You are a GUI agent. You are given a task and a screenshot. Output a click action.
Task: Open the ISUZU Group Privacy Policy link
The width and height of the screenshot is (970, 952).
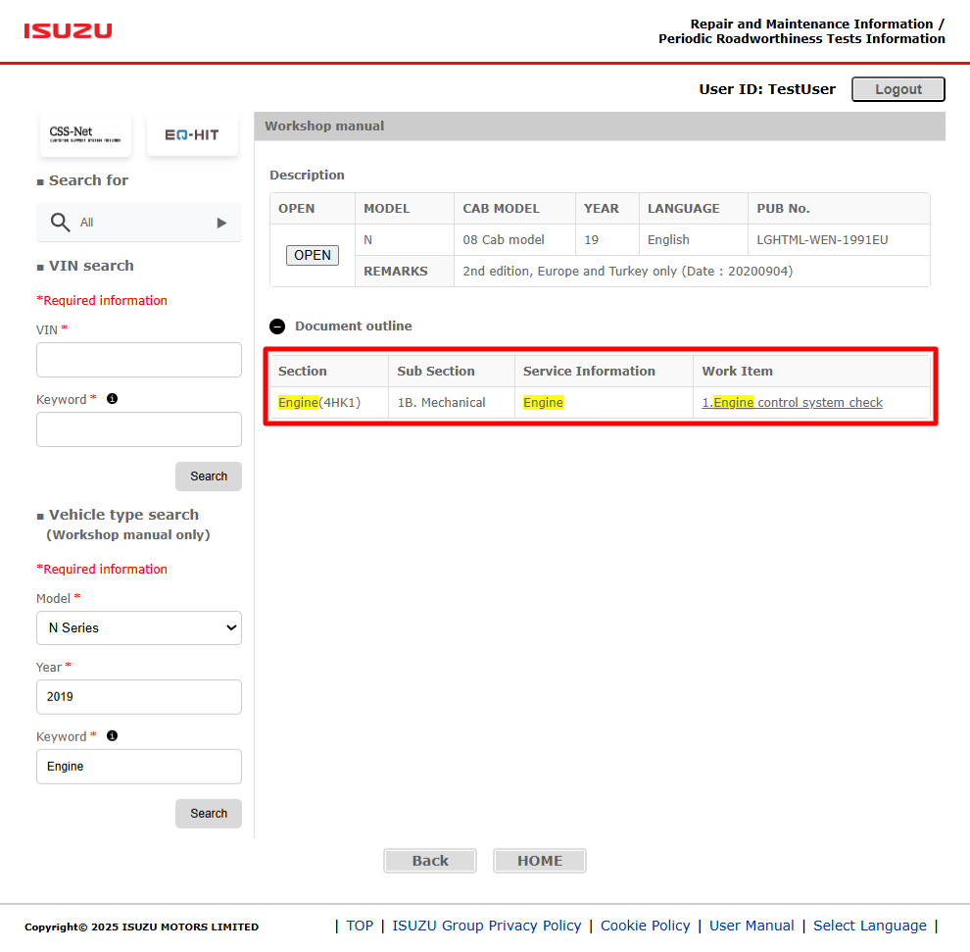486,926
